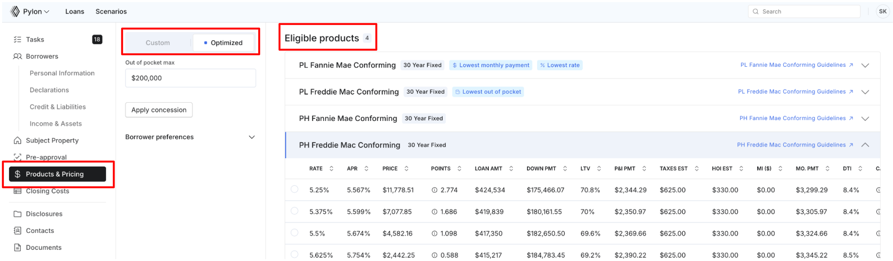Open PH Freddie Mac Conforming Guidelines link
The width and height of the screenshot is (893, 261).
point(795,145)
